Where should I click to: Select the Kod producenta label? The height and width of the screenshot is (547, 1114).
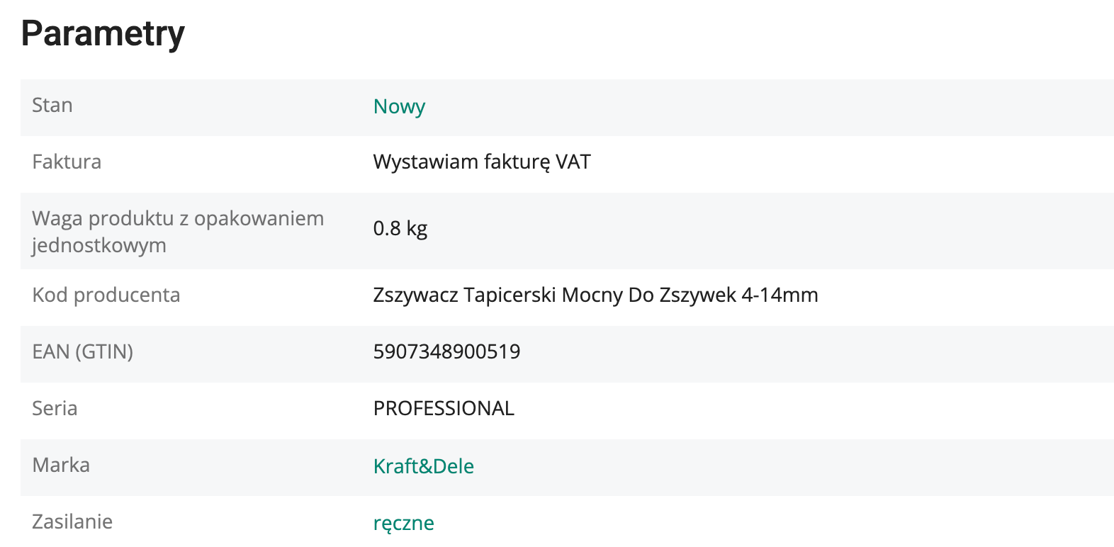(106, 295)
